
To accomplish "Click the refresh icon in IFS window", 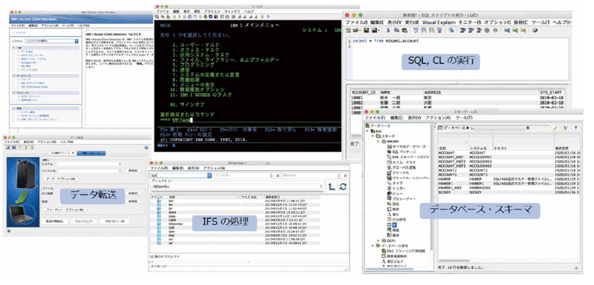I will [343, 186].
